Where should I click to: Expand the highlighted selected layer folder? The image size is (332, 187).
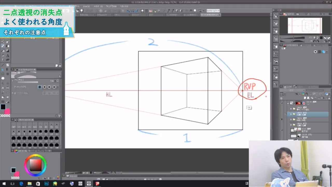click(290, 114)
